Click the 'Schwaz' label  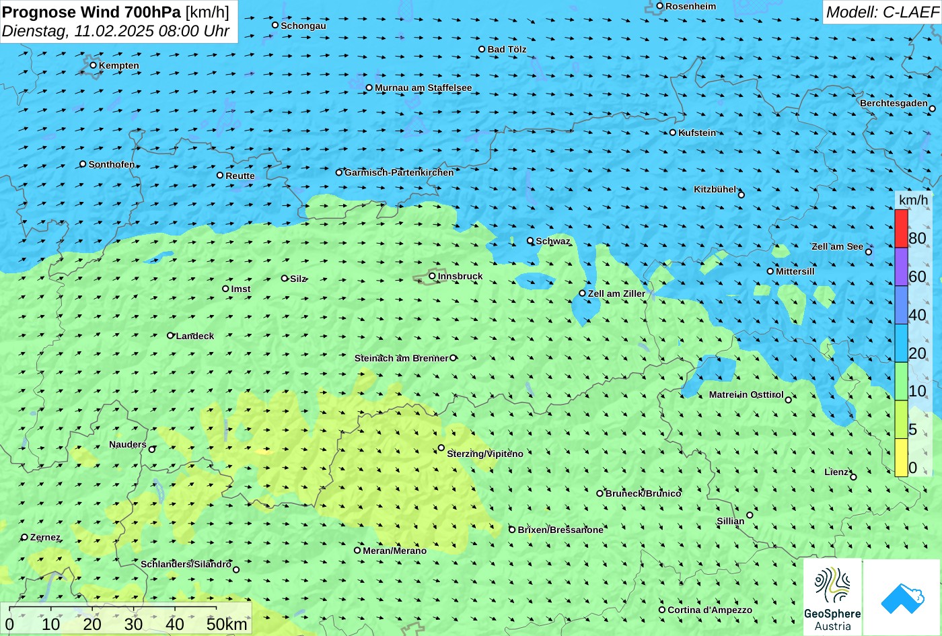[x=553, y=241]
